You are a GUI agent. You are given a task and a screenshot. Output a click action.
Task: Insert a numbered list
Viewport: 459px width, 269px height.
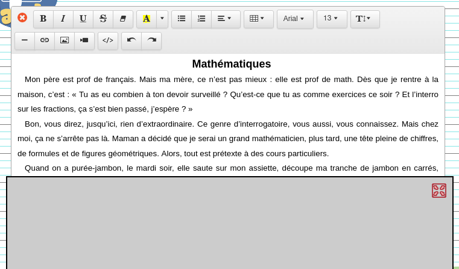[201, 19]
